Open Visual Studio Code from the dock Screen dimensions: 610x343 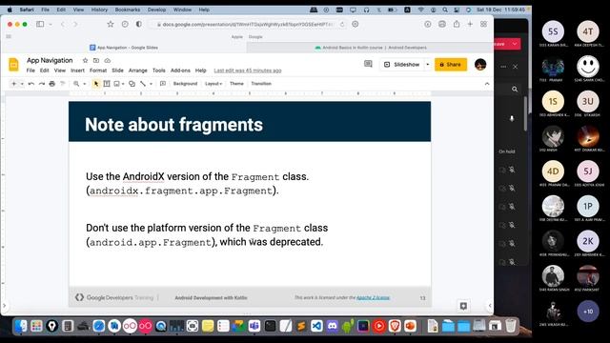[x=316, y=326]
